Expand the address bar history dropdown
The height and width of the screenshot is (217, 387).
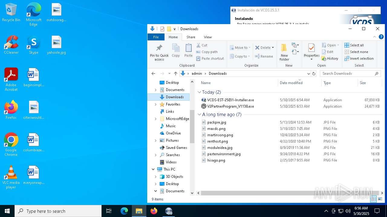(308, 74)
